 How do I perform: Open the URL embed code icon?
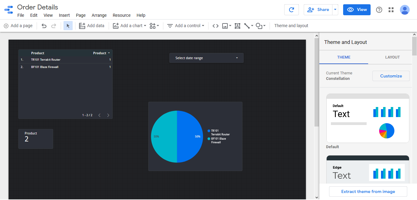click(x=216, y=26)
